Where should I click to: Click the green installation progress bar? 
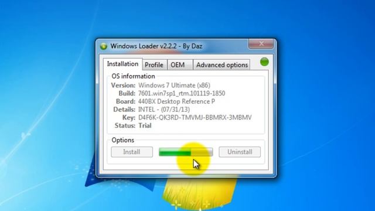pyautogui.click(x=186, y=152)
